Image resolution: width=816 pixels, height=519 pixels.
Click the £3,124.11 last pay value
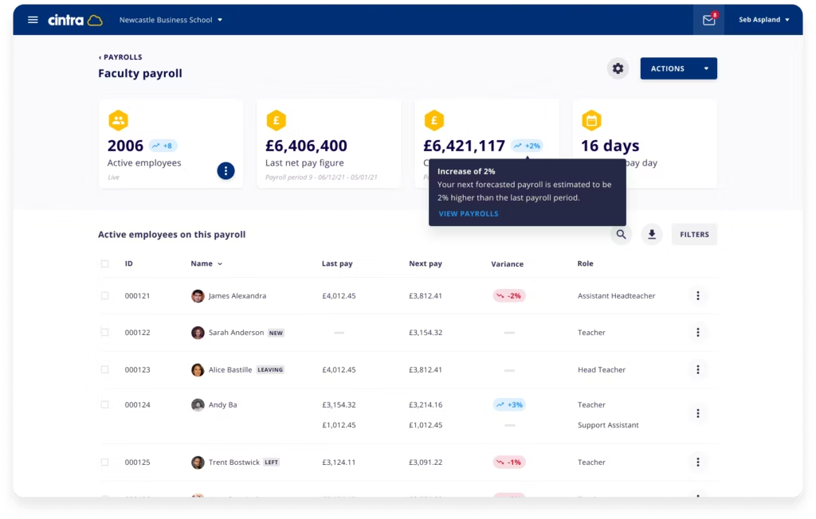pyautogui.click(x=339, y=462)
